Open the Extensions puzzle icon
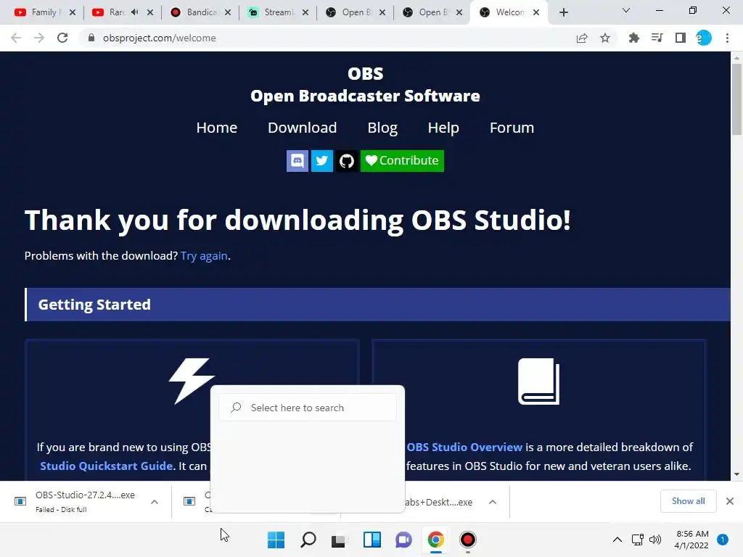This screenshot has width=743, height=557. [633, 38]
